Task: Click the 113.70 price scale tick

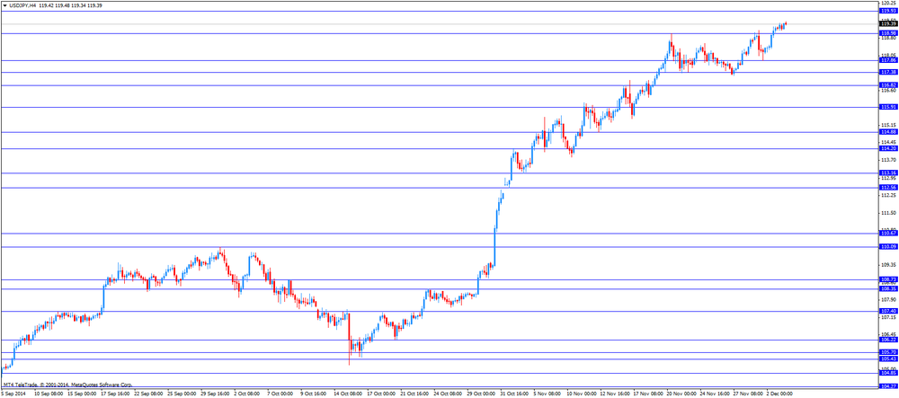Action: tap(889, 160)
